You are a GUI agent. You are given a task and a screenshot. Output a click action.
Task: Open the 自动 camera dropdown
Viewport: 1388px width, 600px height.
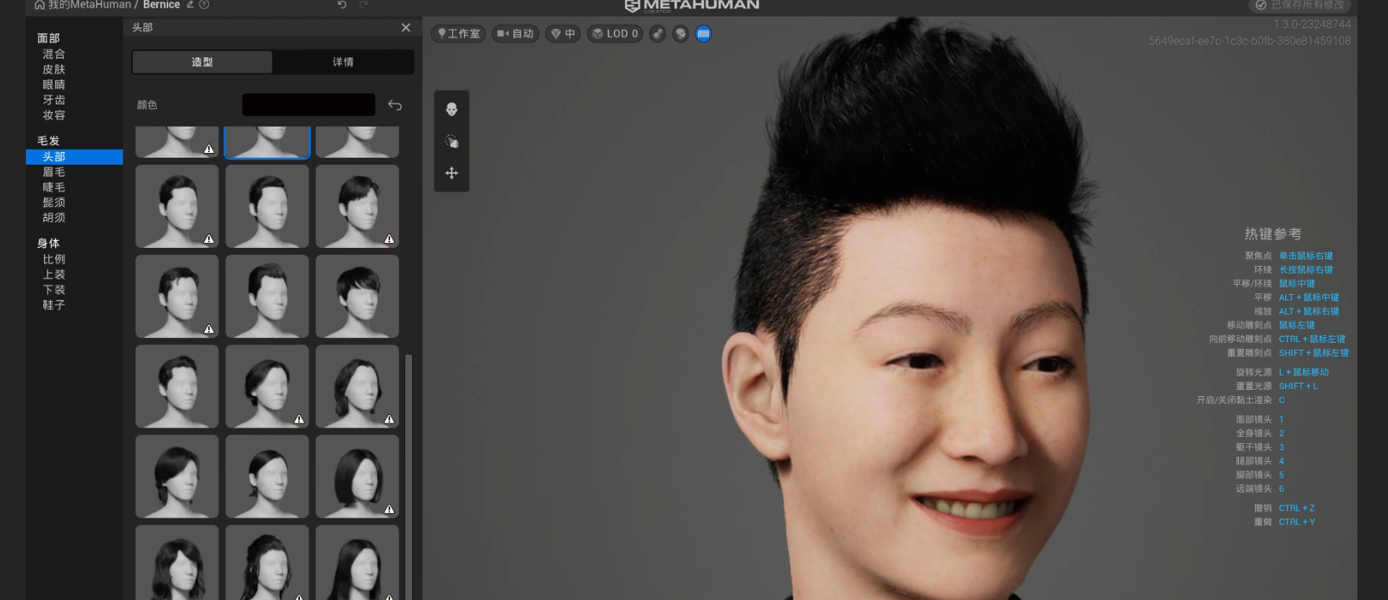click(x=515, y=34)
